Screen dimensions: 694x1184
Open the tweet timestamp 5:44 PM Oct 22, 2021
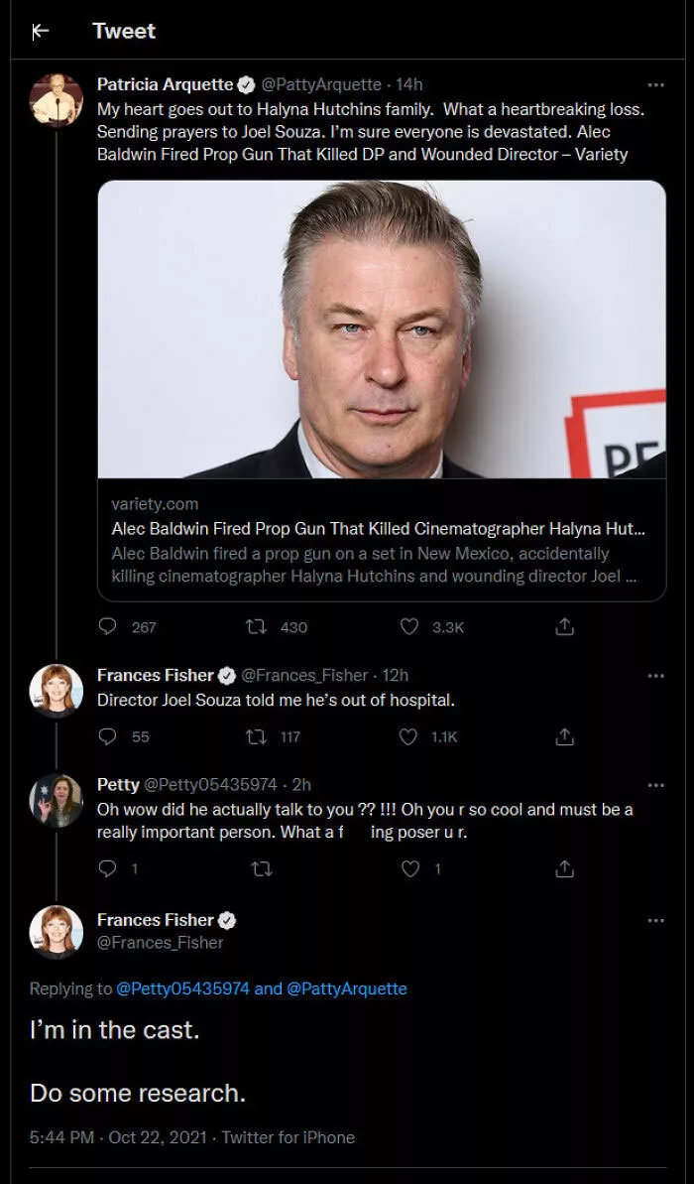click(118, 1137)
